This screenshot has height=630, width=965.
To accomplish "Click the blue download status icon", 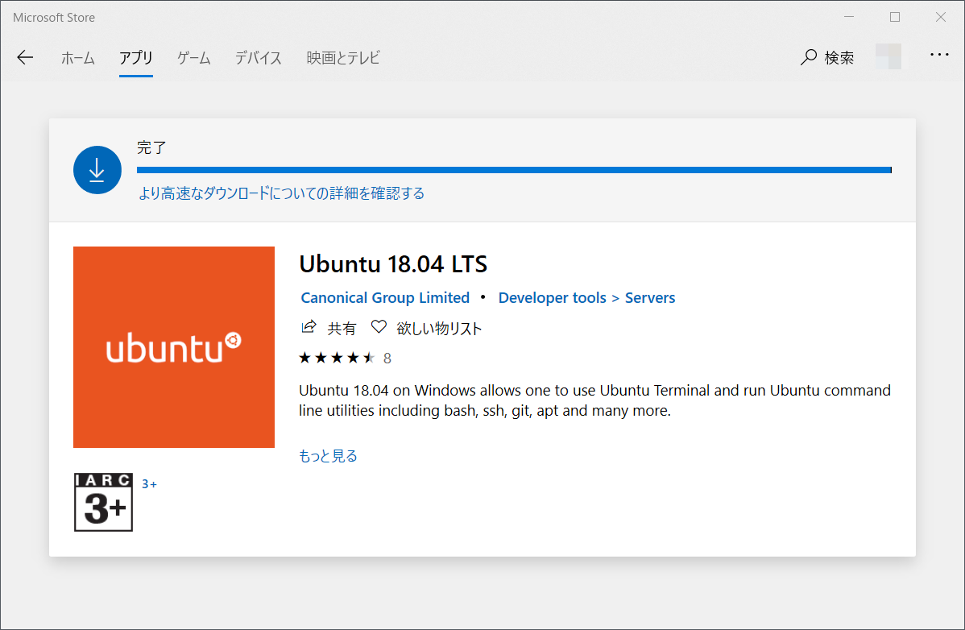I will (97, 169).
